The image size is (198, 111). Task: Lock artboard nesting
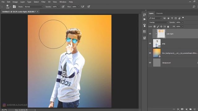coord(165,27)
